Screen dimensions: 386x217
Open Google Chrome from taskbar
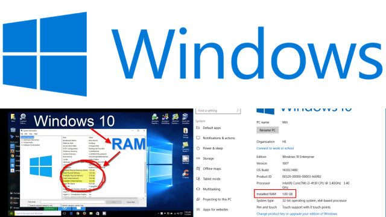click(x=78, y=213)
